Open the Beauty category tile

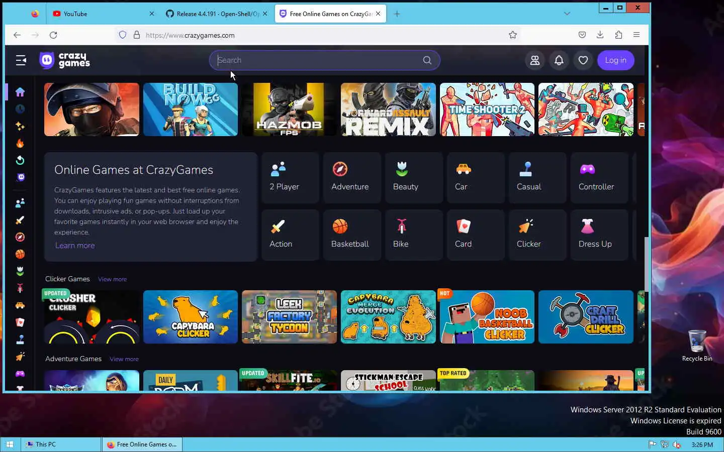414,177
